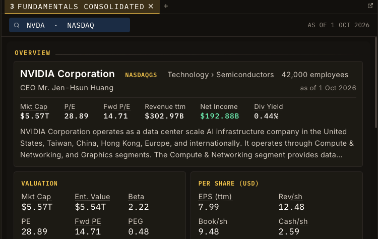Click the 12.48 revenue per share value
378x239 pixels.
click(291, 207)
